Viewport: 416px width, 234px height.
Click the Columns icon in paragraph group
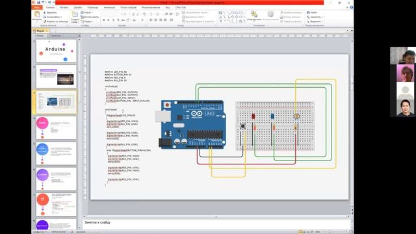[x=172, y=19]
